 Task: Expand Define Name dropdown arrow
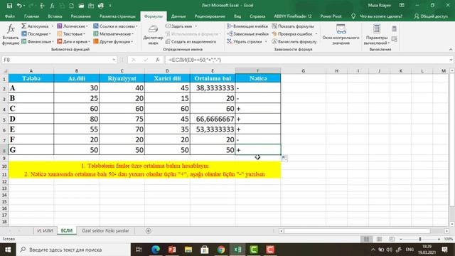click(196, 26)
